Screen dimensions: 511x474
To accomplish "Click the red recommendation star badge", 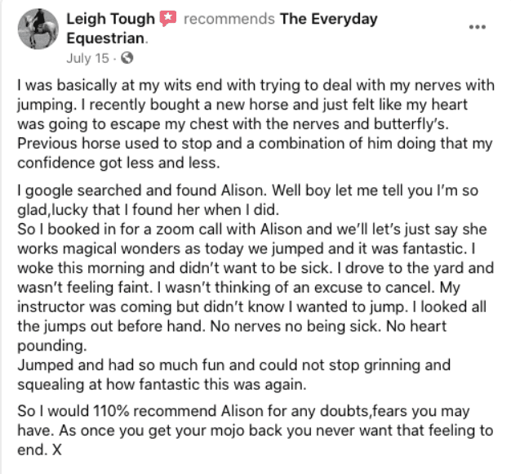I will pyautogui.click(x=168, y=19).
